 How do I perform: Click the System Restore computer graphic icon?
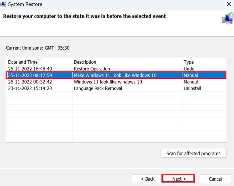(228, 18)
